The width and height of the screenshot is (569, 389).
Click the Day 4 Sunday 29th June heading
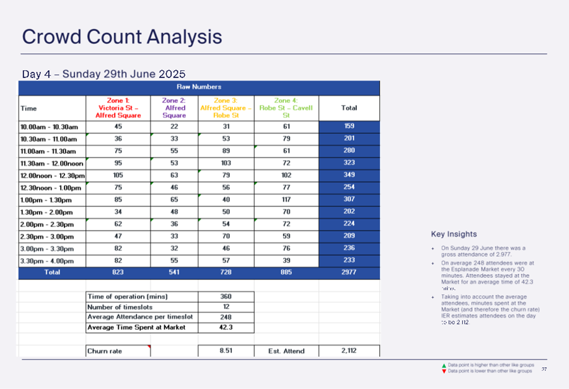(104, 74)
